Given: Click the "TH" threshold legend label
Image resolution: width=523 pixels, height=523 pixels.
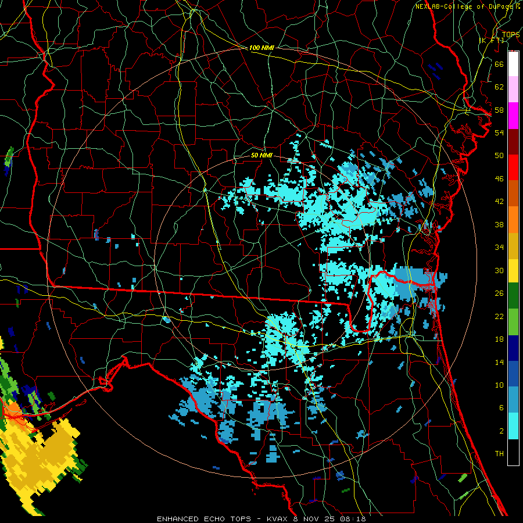Looking at the screenshot, I should point(499,454).
